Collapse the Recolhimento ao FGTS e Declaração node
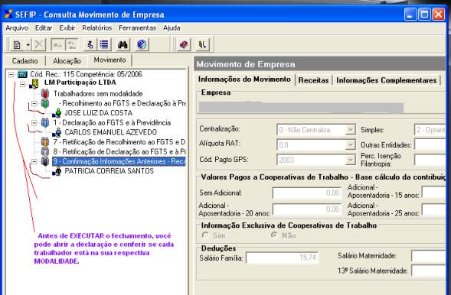 (x=34, y=104)
